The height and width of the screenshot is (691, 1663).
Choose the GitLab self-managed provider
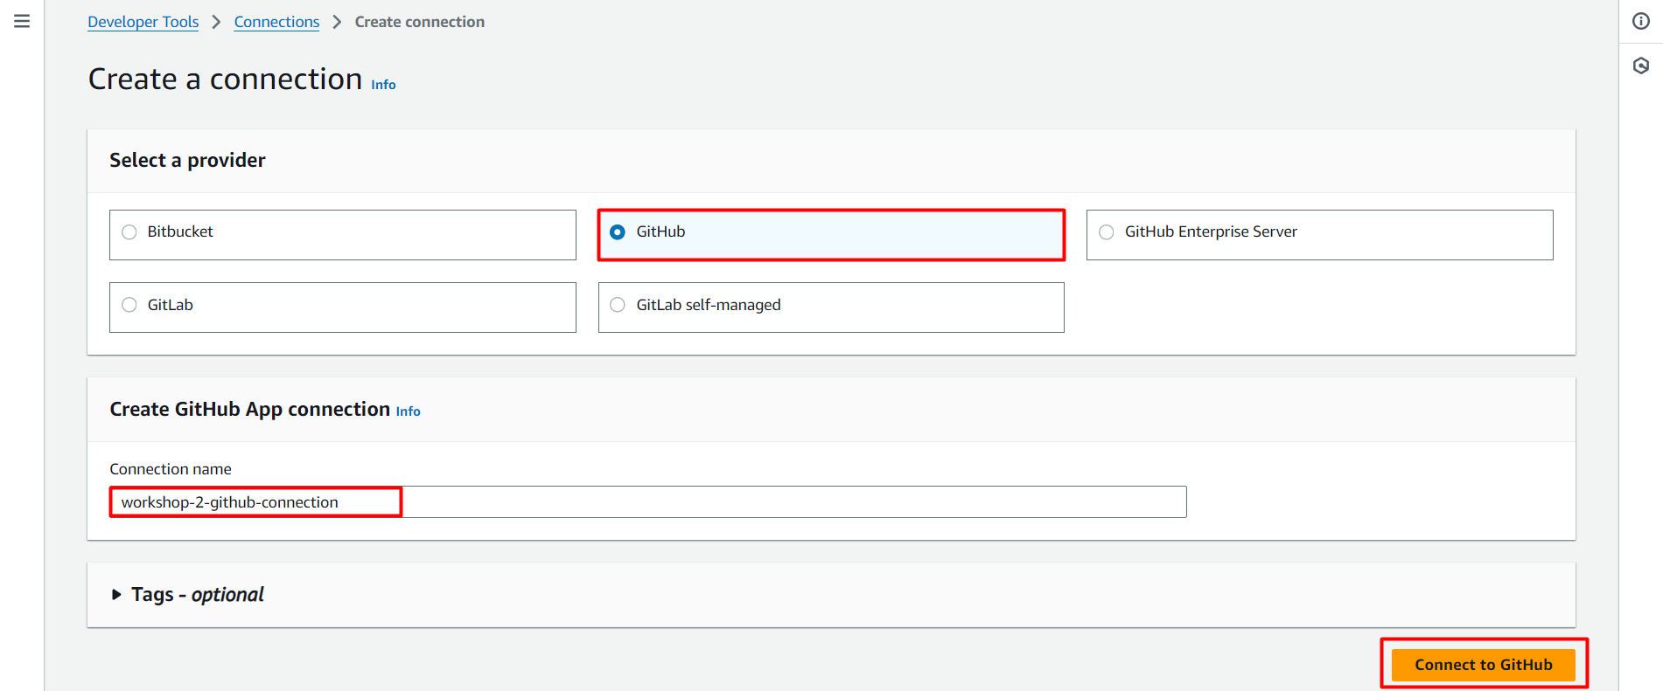(618, 305)
